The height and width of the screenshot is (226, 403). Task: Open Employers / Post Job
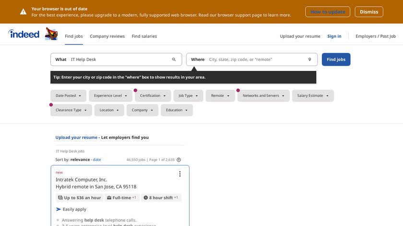(376, 36)
